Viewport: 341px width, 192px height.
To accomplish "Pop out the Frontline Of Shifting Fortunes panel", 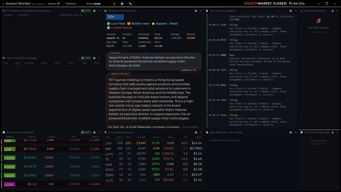I will pos(99,11).
